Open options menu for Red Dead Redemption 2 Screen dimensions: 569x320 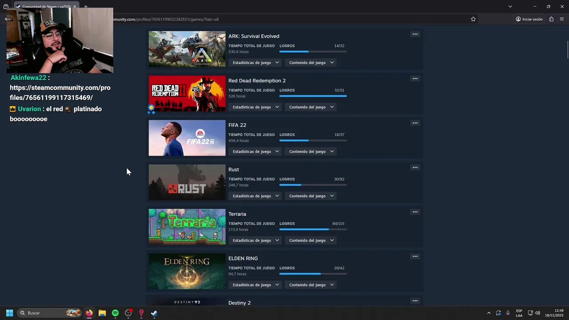415,79
